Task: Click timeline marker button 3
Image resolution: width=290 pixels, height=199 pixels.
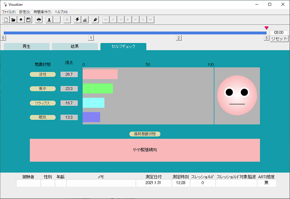Action: point(266,38)
